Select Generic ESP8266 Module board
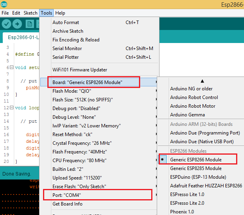The width and height of the screenshot is (244, 215). tap(201, 160)
